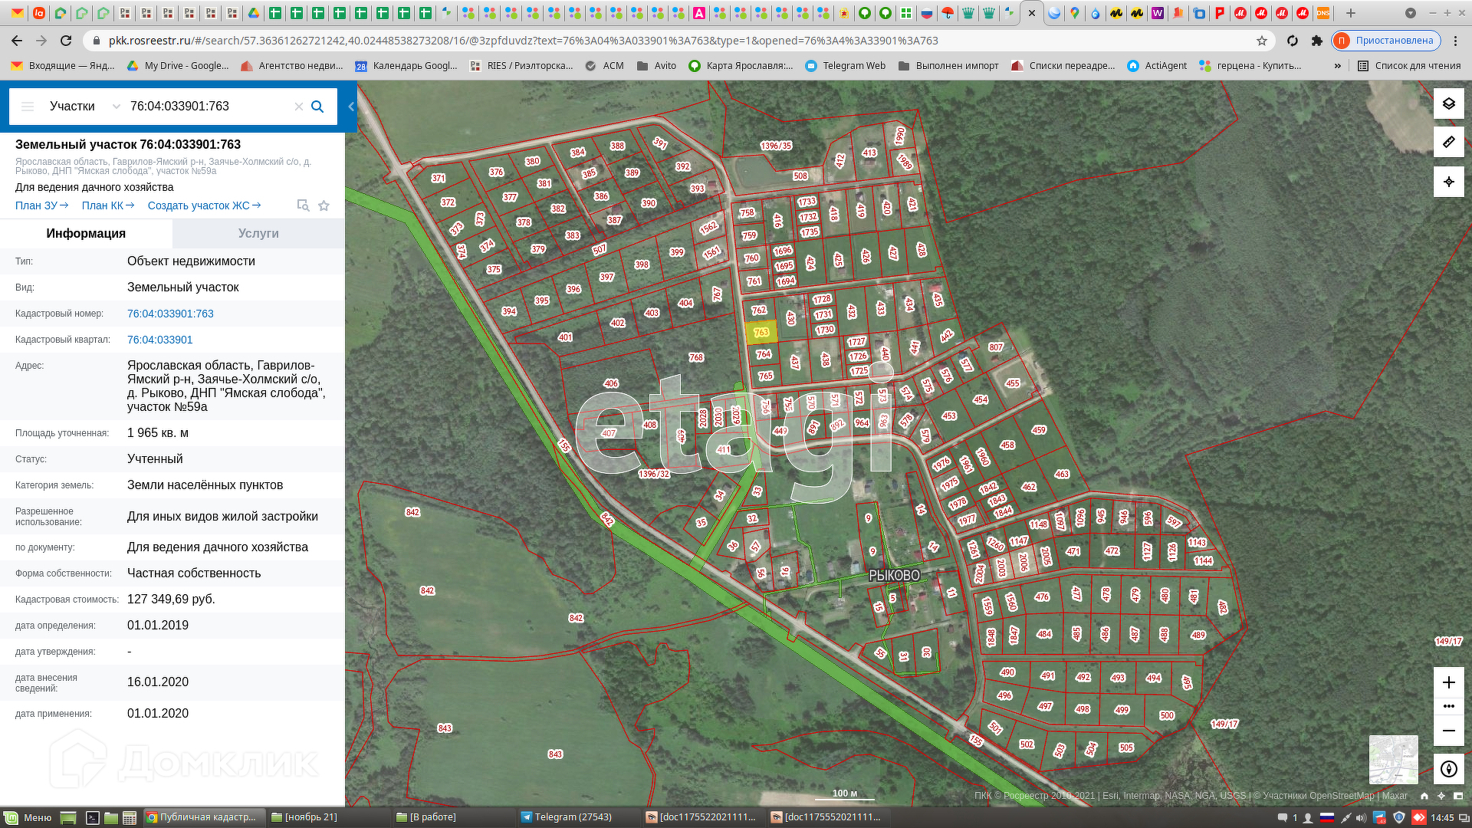Viewport: 1472px width, 828px height.
Task: Select the ruler measurement tool
Action: pyautogui.click(x=1448, y=142)
